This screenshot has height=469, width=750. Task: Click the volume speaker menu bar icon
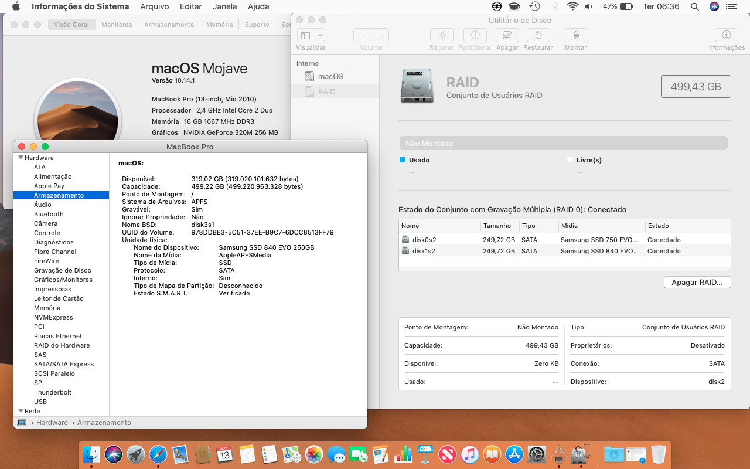click(589, 6)
